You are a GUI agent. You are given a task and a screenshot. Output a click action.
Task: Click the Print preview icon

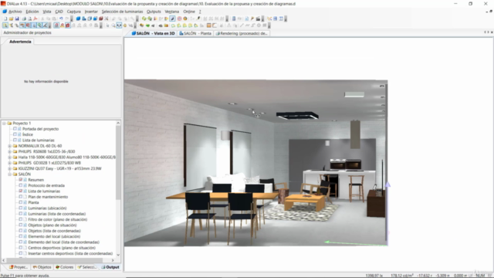(x=30, y=19)
